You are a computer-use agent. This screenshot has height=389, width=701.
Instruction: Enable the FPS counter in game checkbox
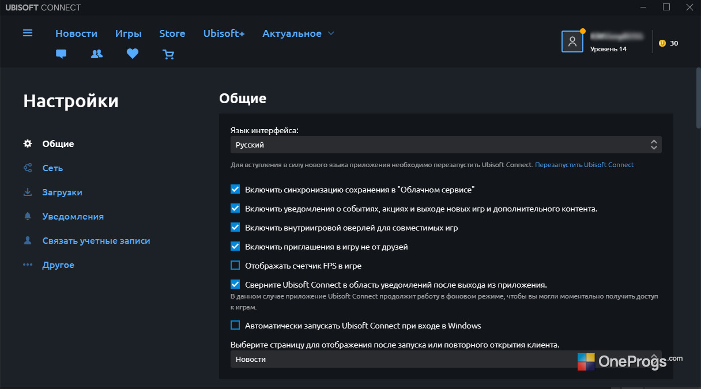click(x=235, y=265)
